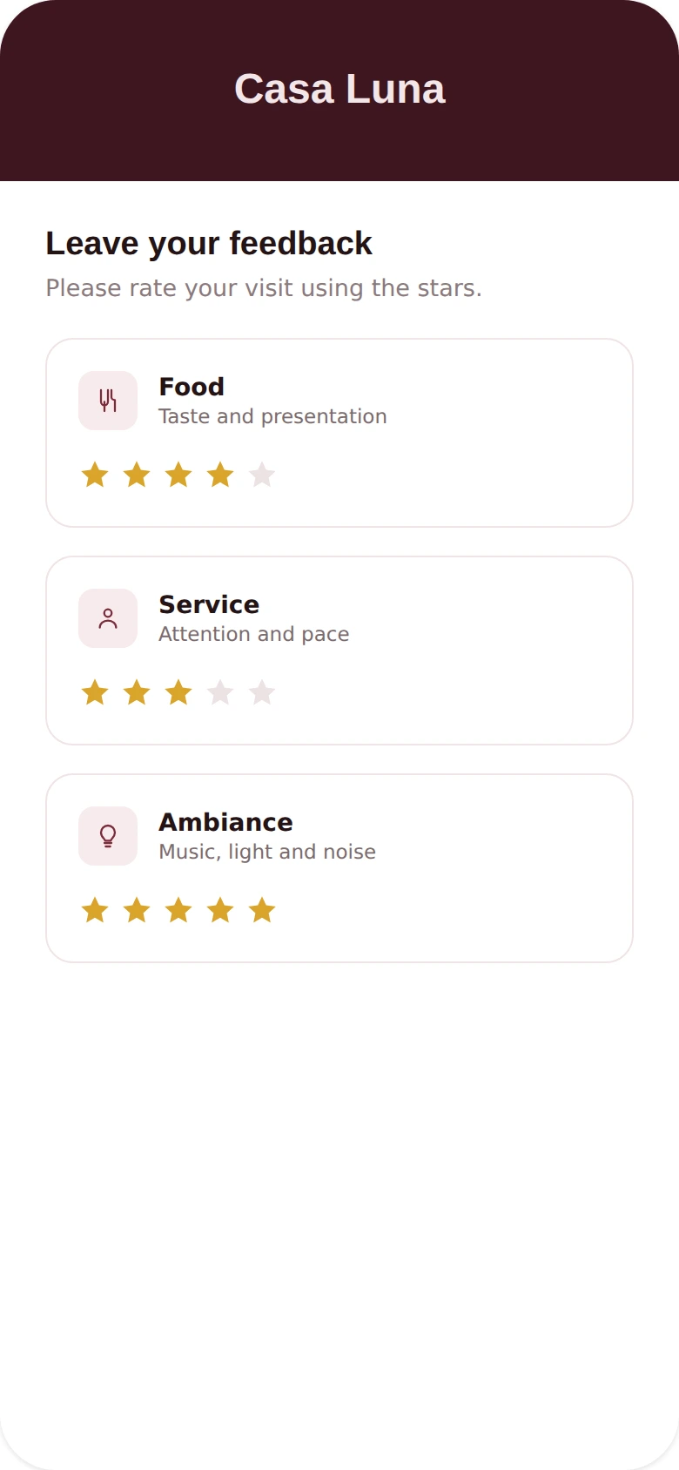Click the Casa Luna header title
The height and width of the screenshot is (1470, 679).
[339, 89]
